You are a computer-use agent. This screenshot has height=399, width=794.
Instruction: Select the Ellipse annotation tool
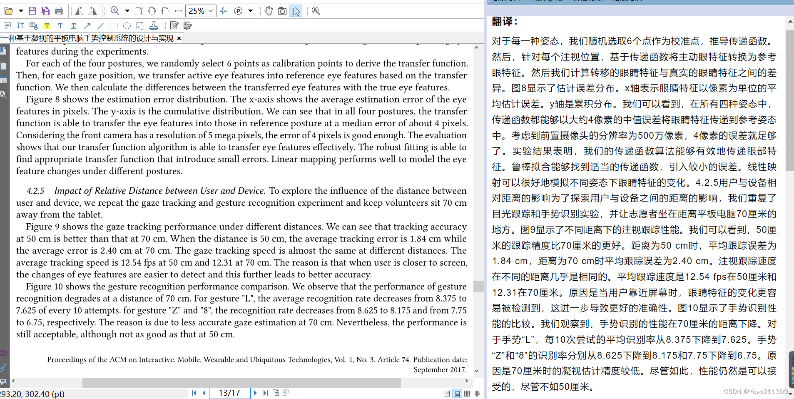point(127,25)
